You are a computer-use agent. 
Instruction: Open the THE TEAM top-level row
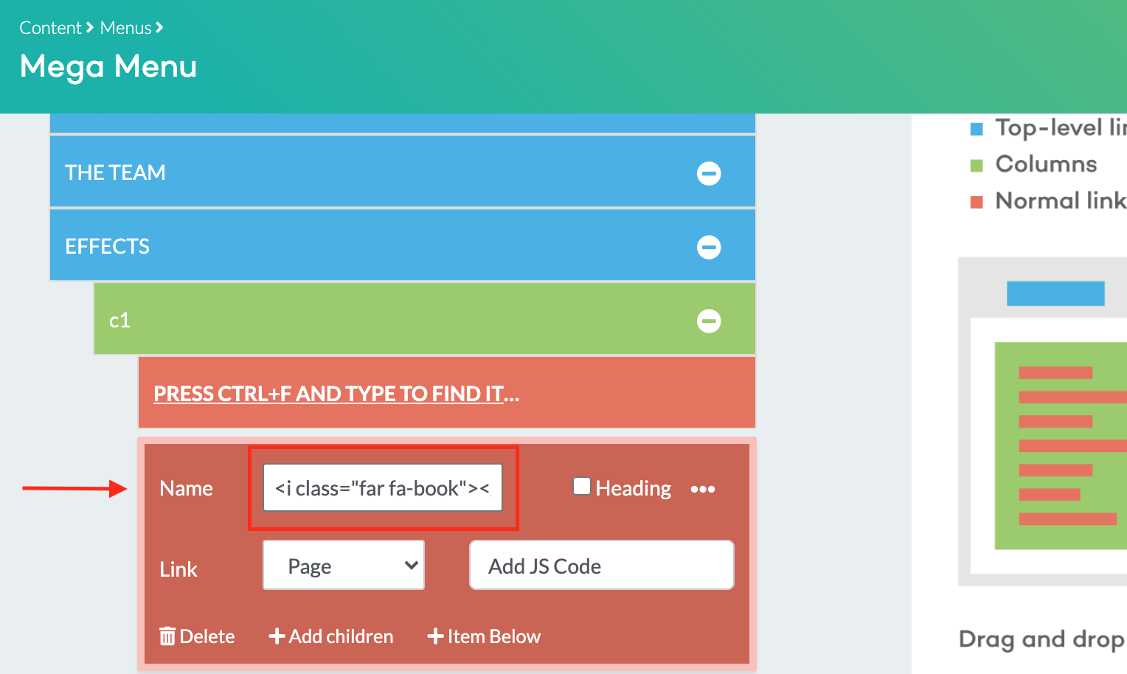[x=403, y=172]
